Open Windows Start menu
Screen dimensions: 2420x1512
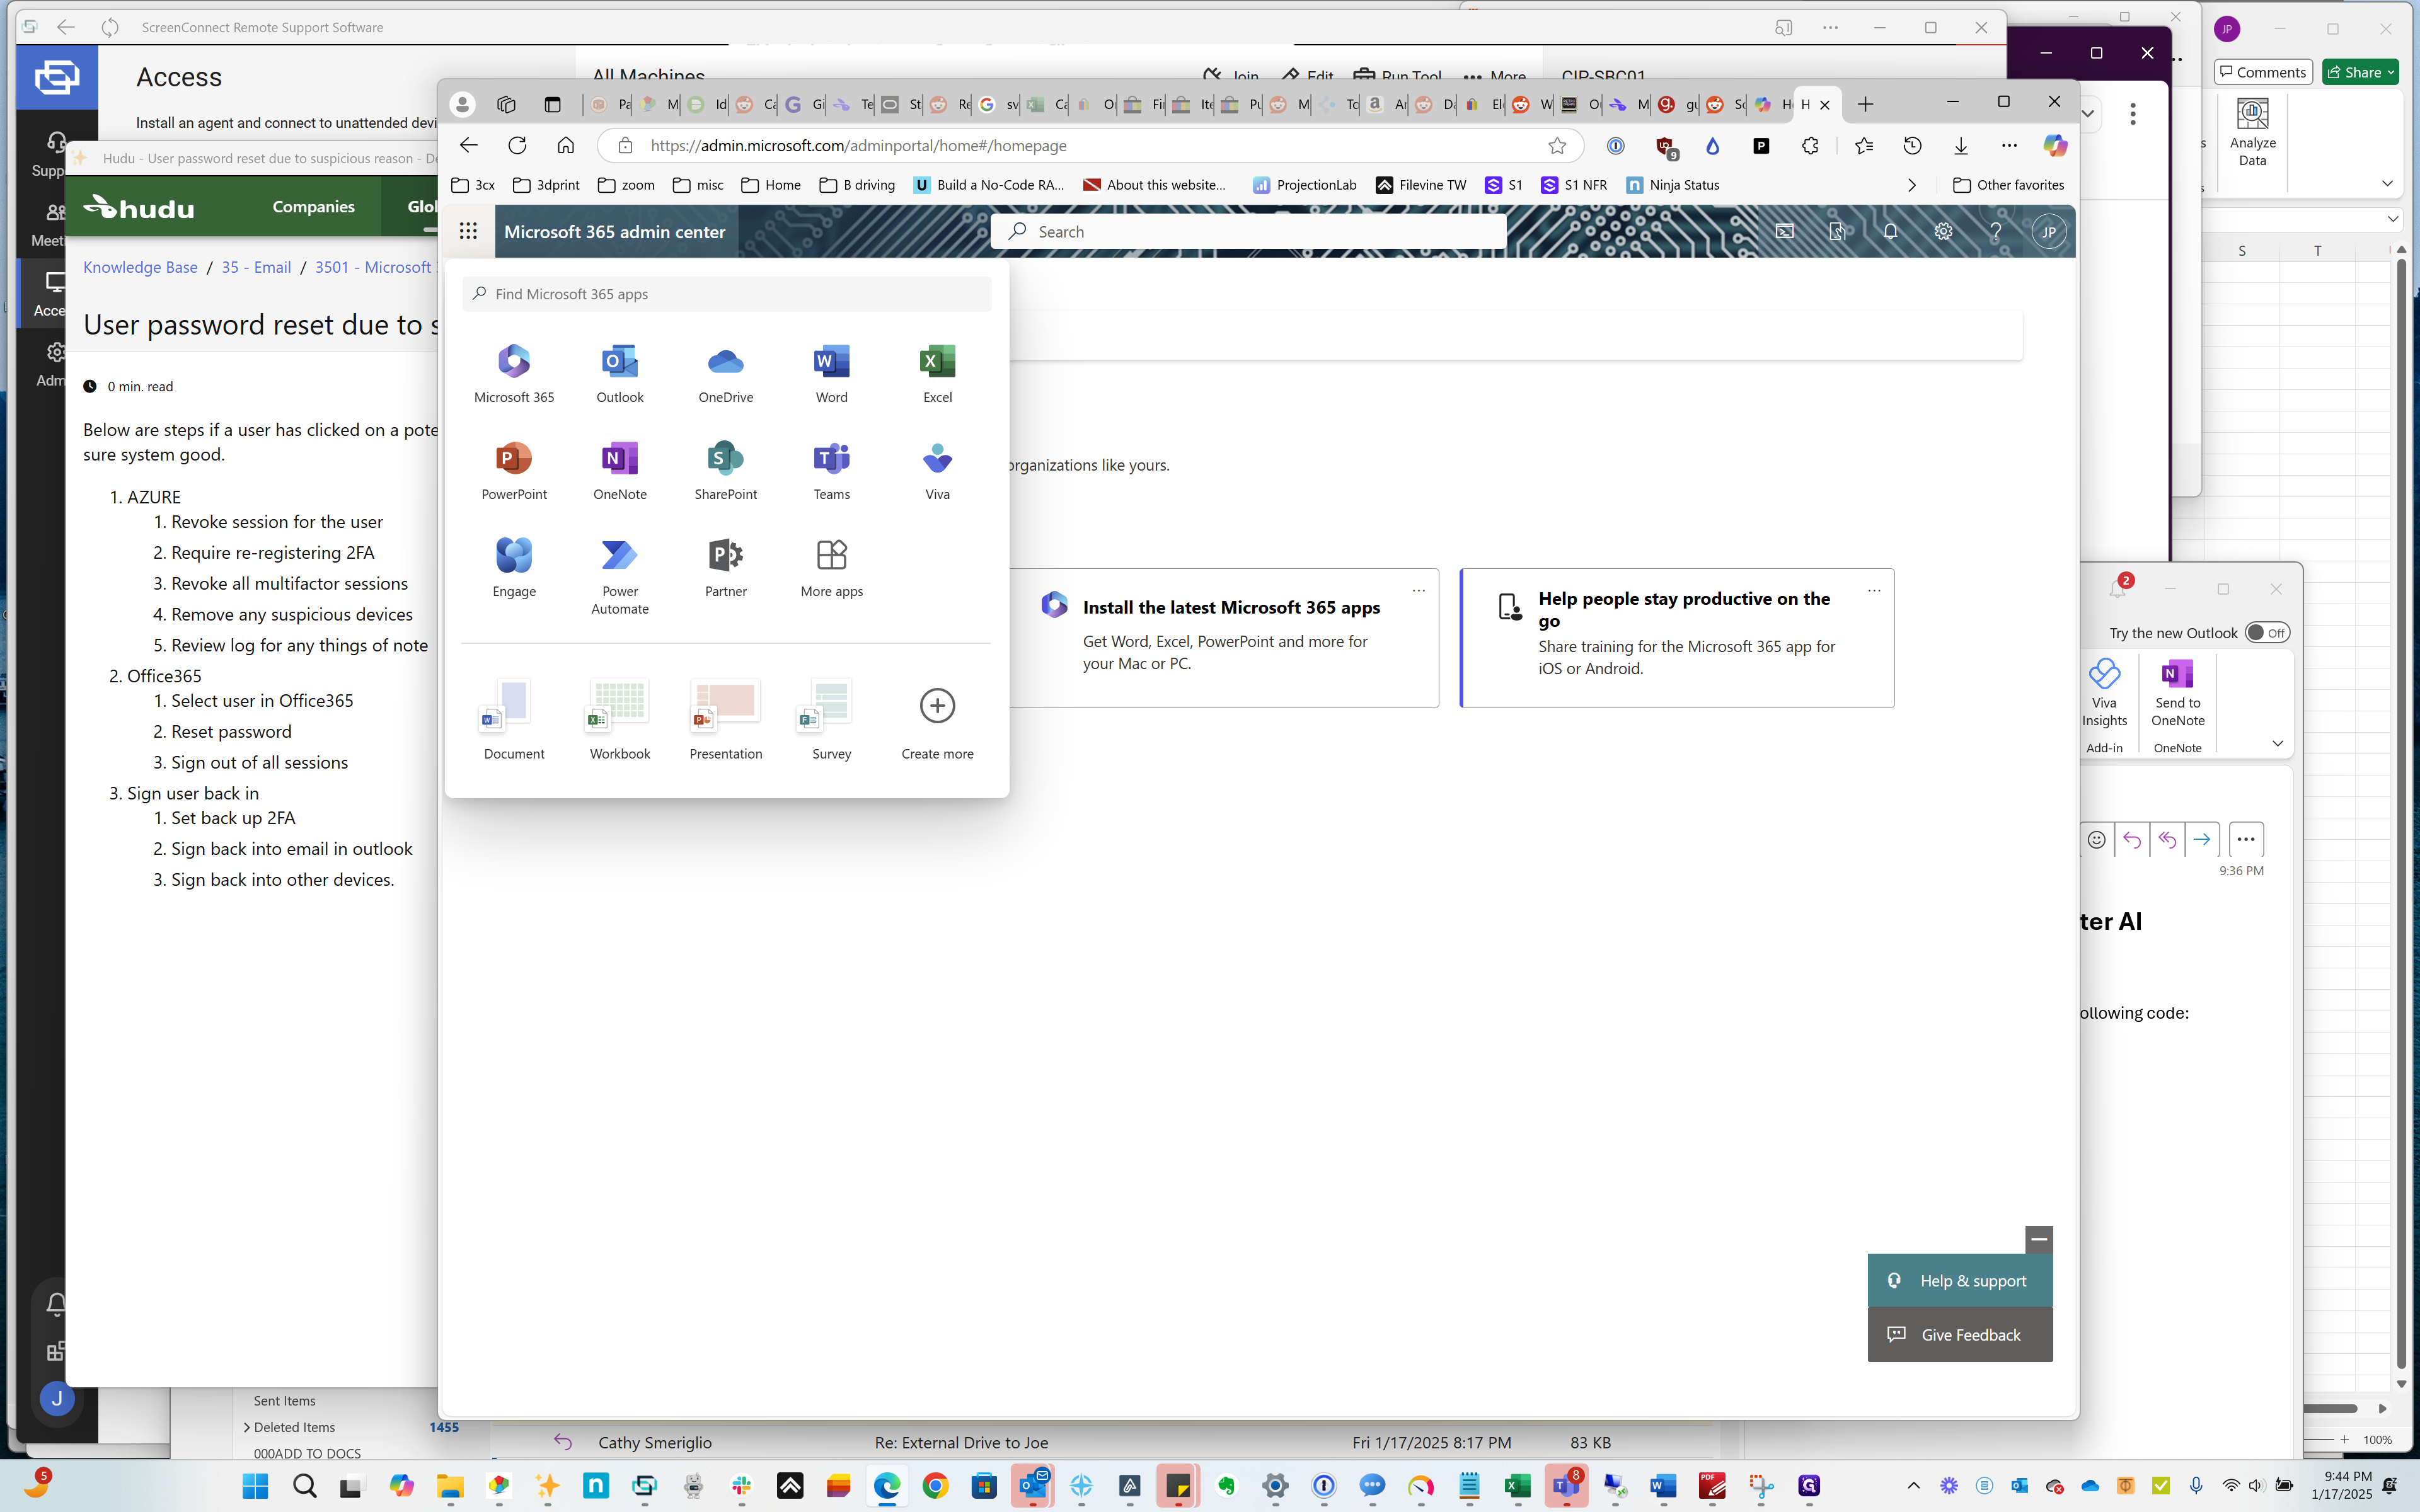[255, 1486]
